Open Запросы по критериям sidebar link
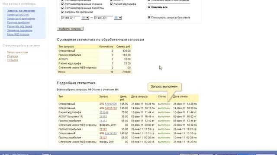Image resolution: width=277 pixels, height=155 pixels. (21, 19)
